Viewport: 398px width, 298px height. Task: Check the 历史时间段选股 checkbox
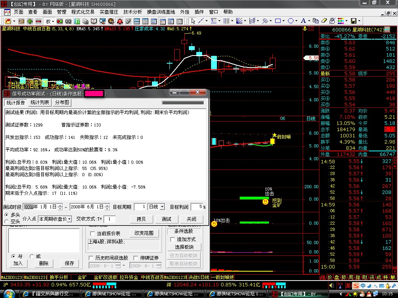91,258
